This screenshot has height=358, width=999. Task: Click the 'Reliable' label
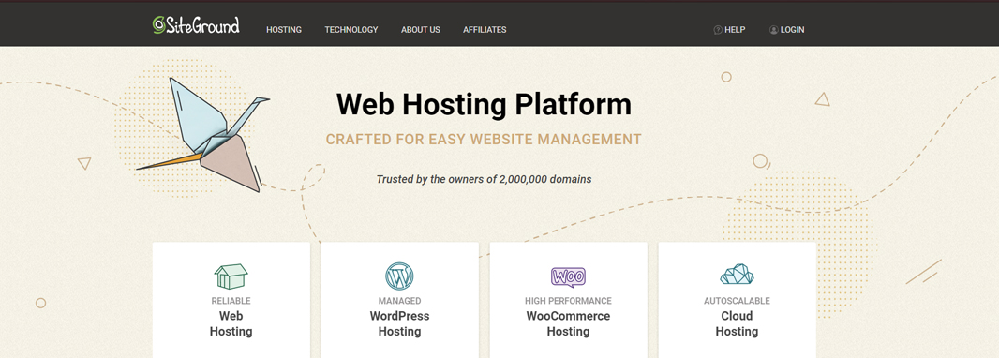pyautogui.click(x=231, y=301)
